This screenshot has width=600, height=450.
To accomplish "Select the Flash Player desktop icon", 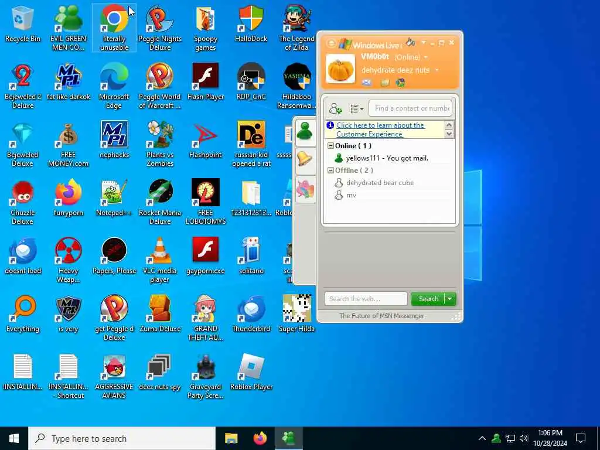I will [x=206, y=83].
